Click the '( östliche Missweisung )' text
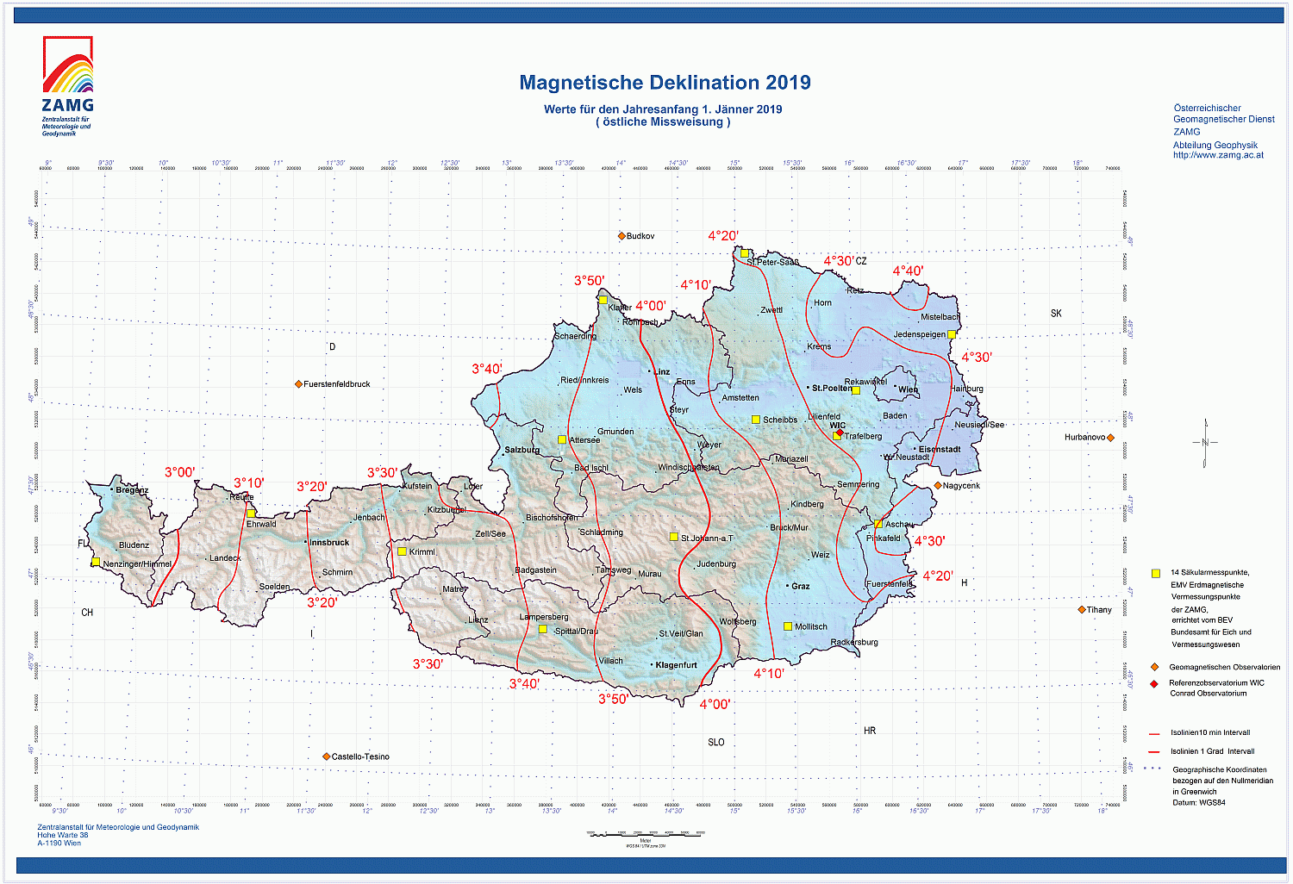This screenshot has height=884, width=1293. pos(663,122)
